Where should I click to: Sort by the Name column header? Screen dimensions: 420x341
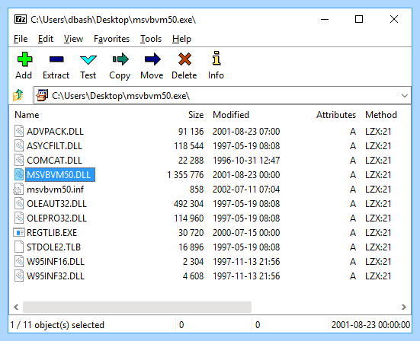(27, 115)
